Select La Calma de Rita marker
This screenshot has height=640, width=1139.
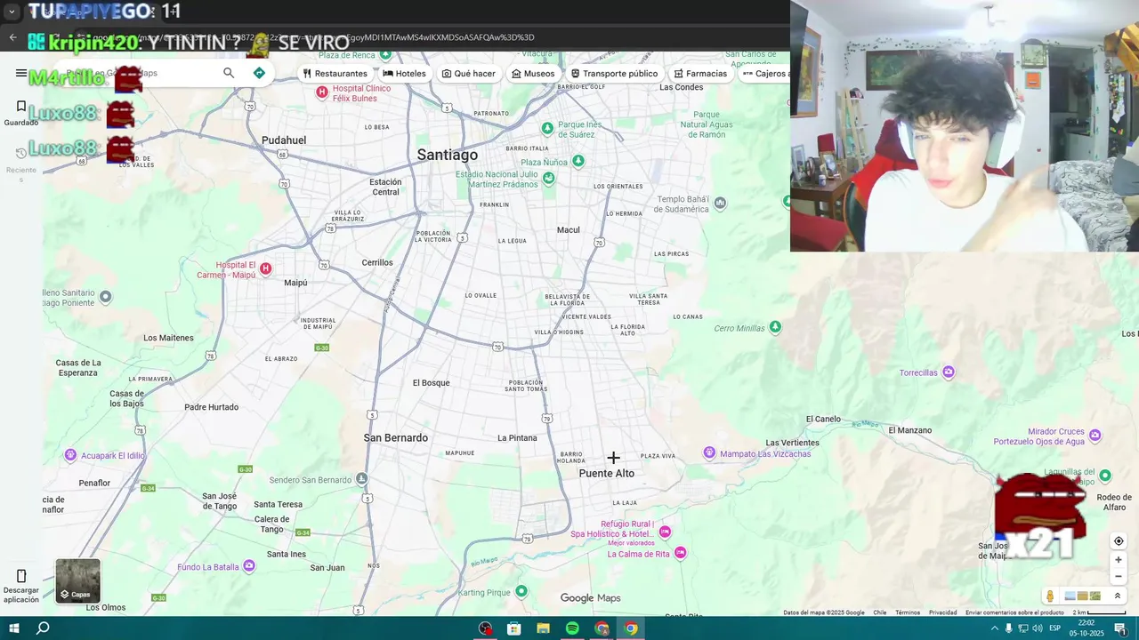click(x=681, y=553)
